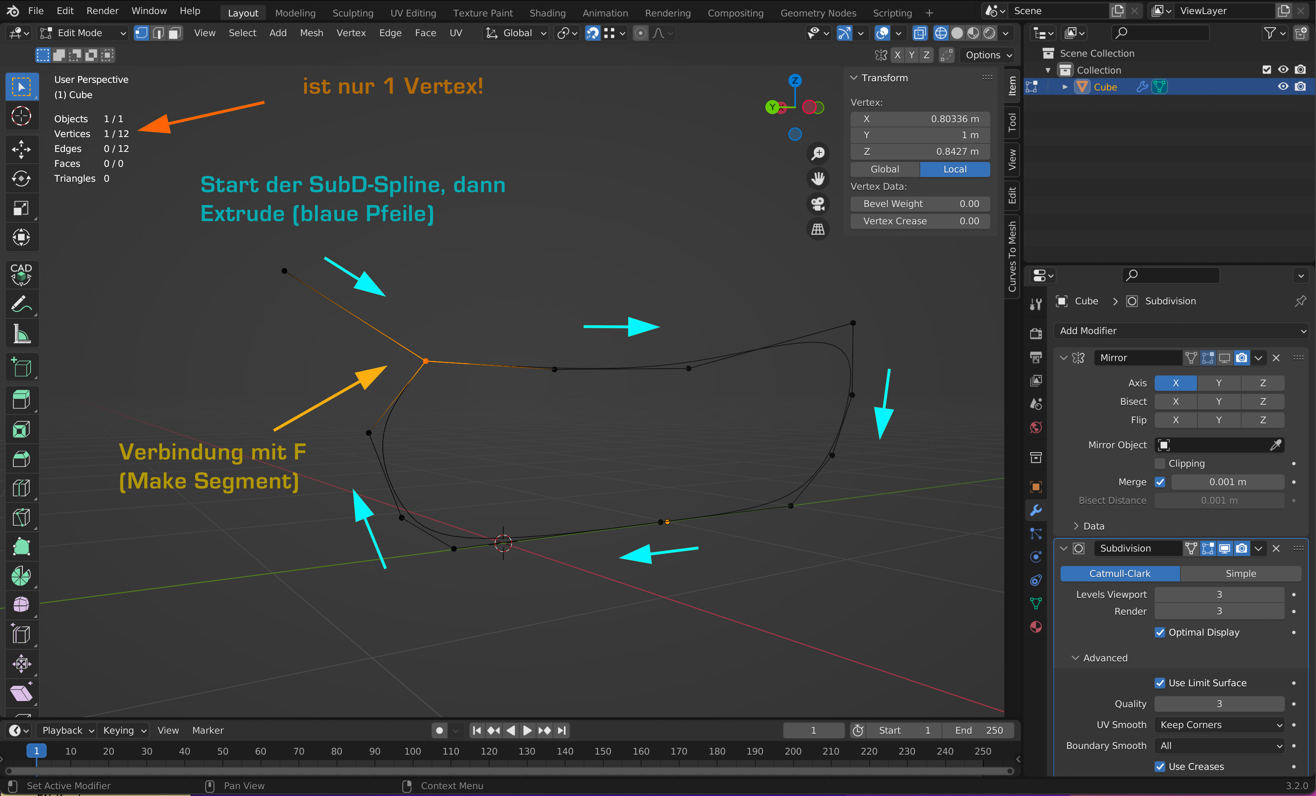Click the zoom viewport magnifier icon
The image size is (1316, 796).
(818, 154)
